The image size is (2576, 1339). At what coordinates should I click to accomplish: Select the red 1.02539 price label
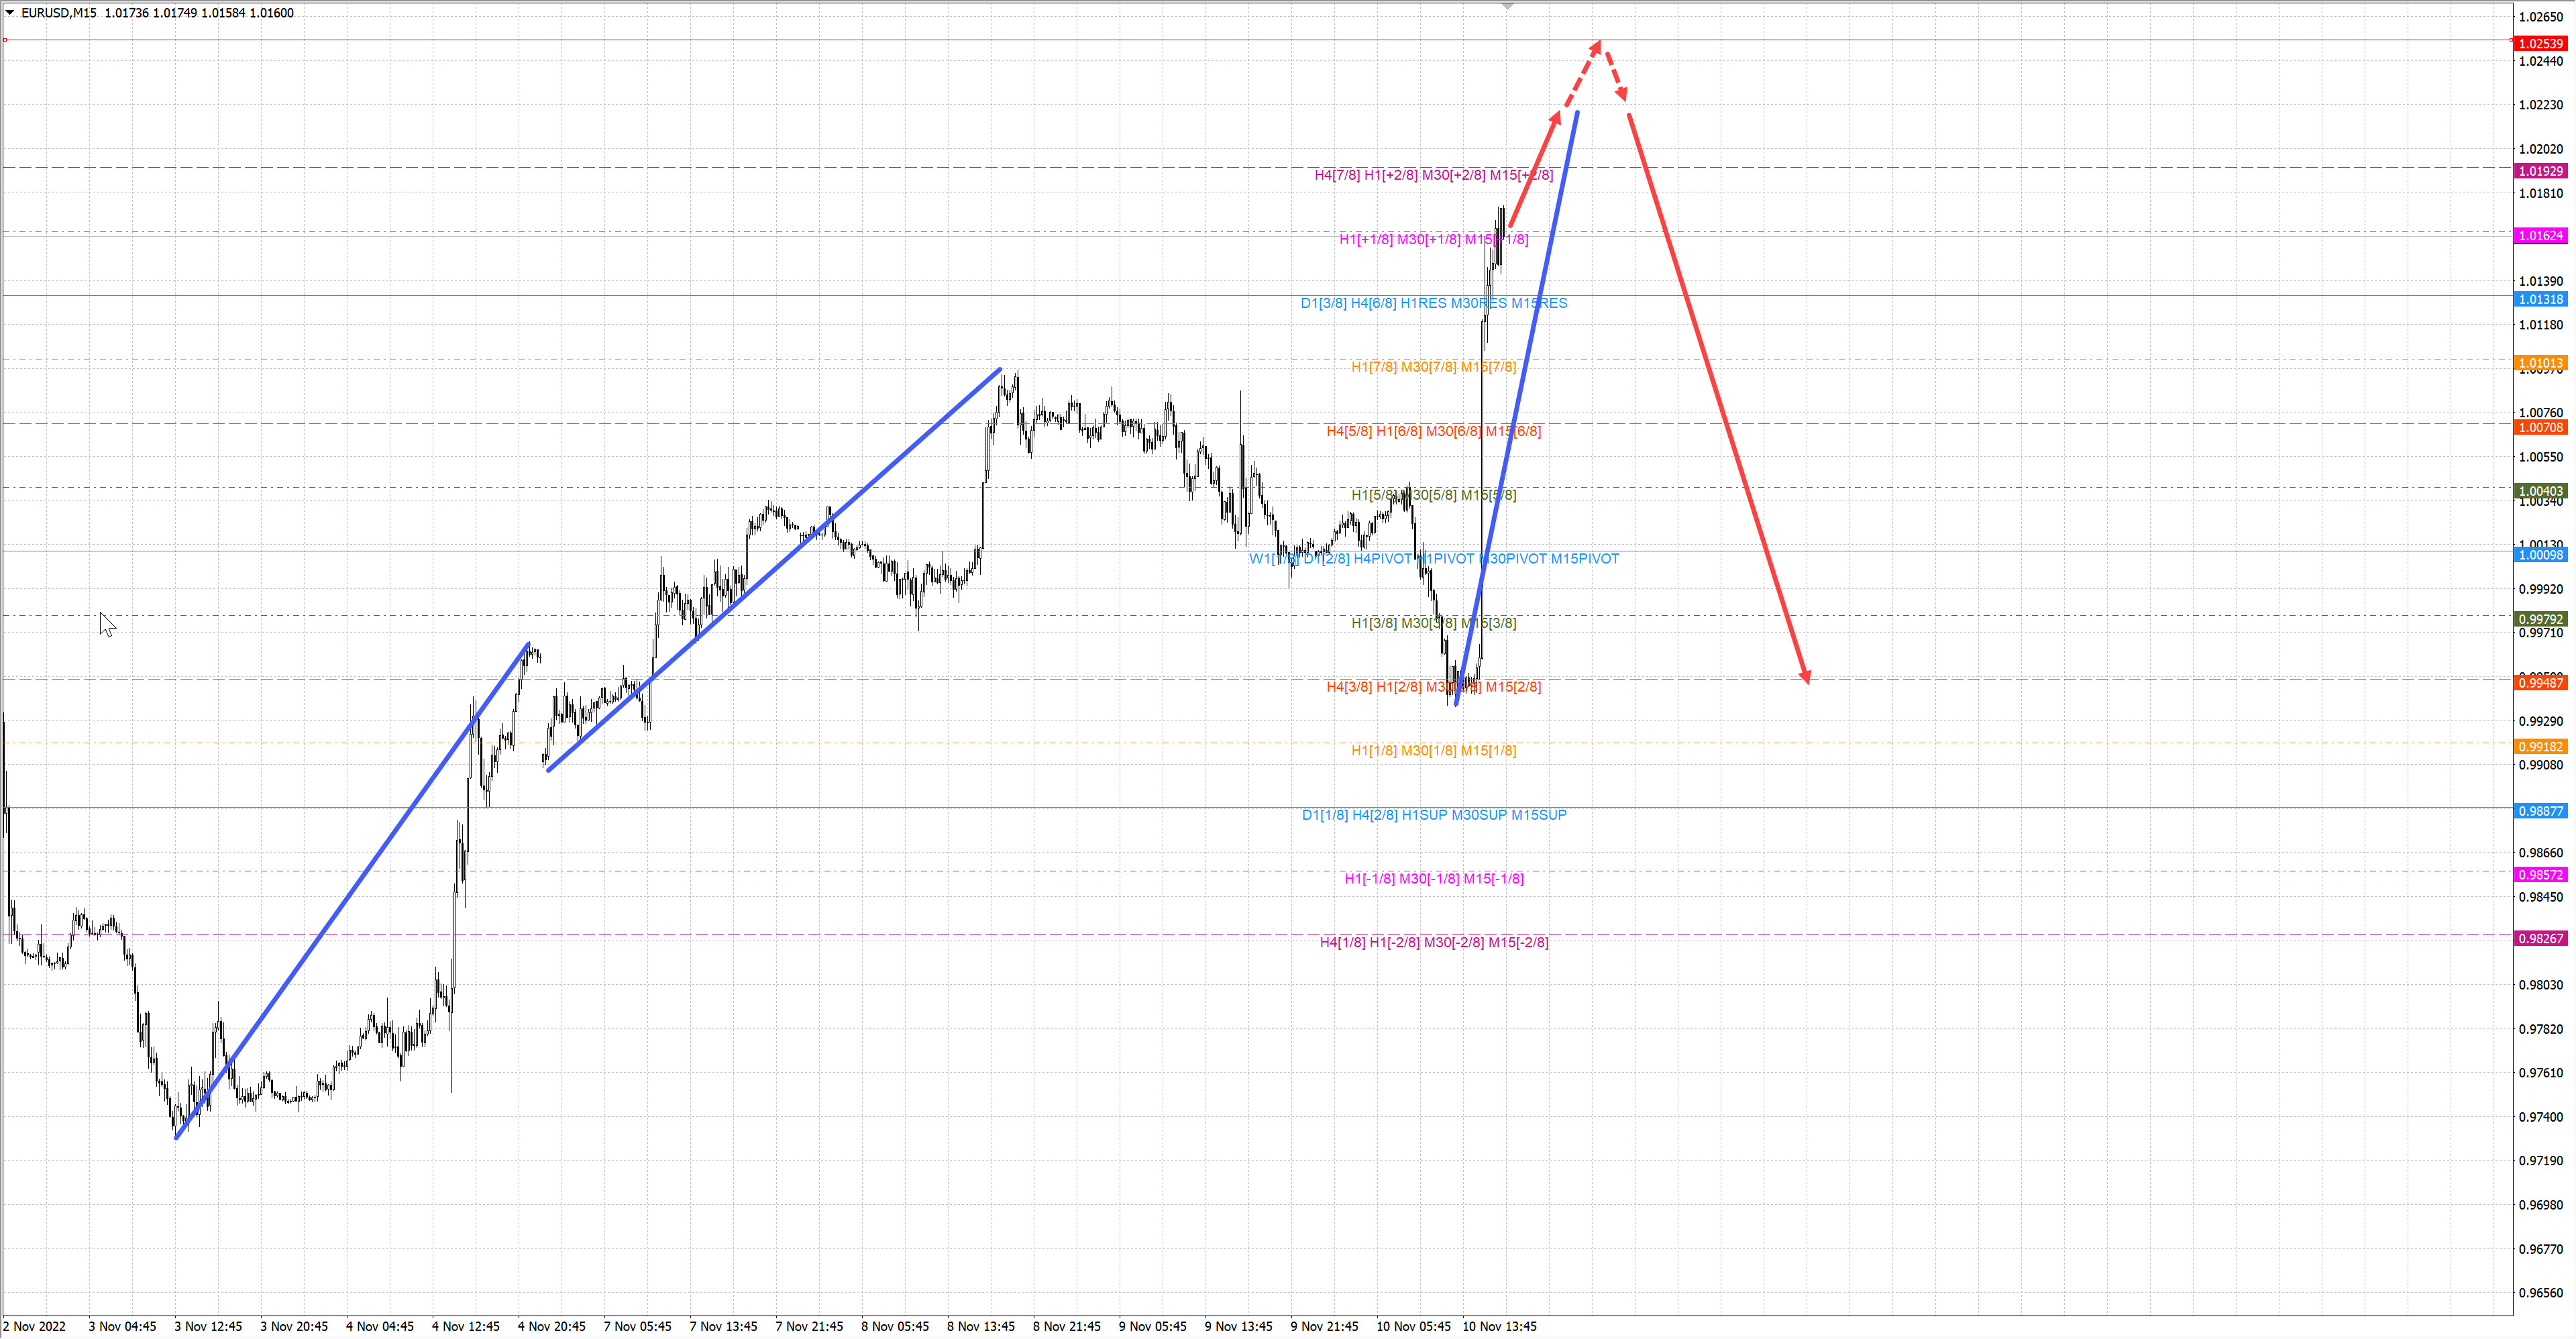point(2540,44)
